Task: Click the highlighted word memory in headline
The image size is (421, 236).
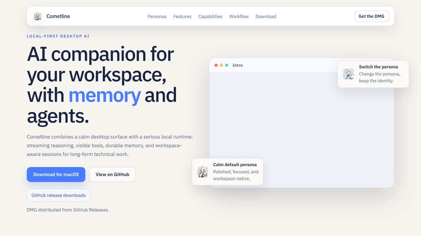Action: [105, 95]
